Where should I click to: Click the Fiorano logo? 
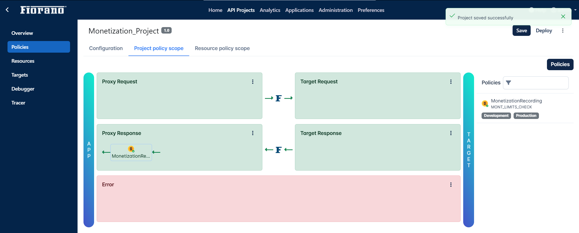click(43, 10)
